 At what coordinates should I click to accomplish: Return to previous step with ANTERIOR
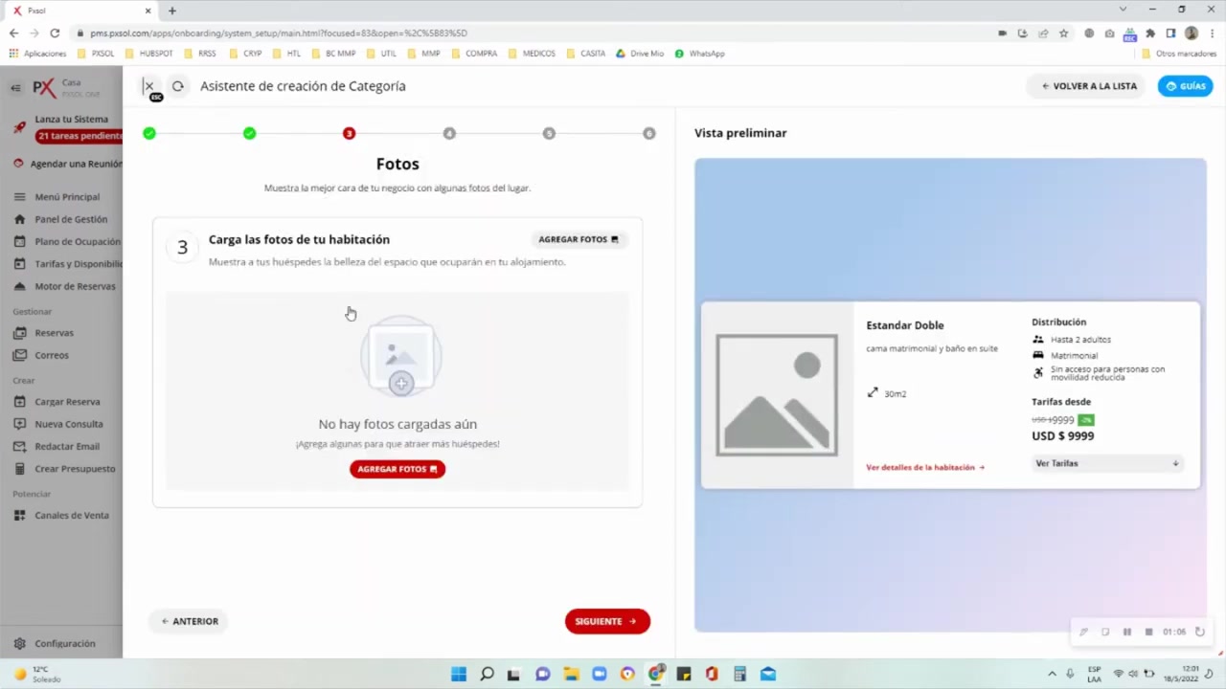(190, 621)
